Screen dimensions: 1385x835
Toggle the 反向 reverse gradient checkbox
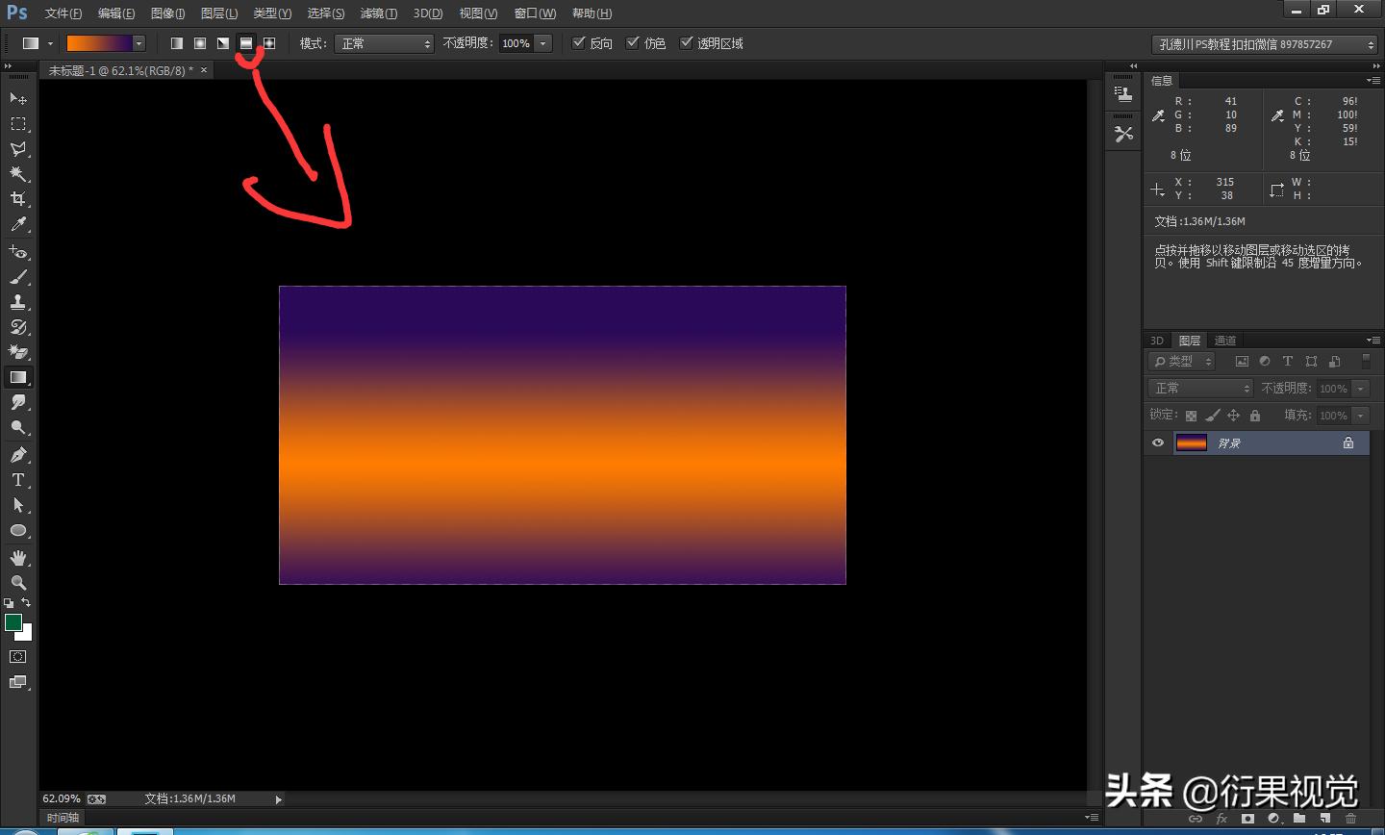(x=579, y=42)
